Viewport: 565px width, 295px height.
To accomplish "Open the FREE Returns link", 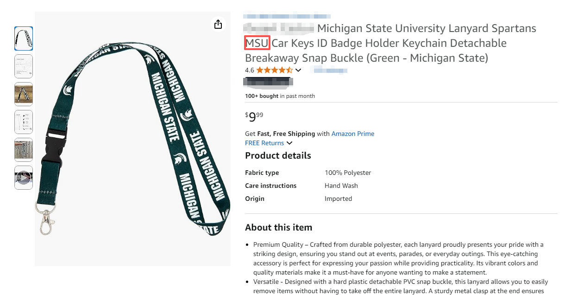I will click(264, 143).
